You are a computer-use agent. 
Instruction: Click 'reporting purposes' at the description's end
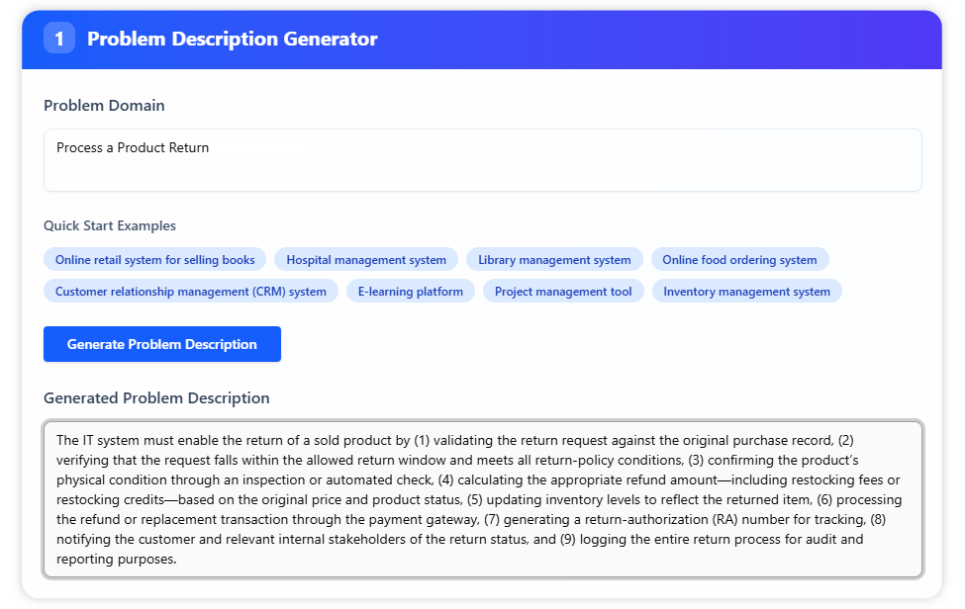click(115, 559)
